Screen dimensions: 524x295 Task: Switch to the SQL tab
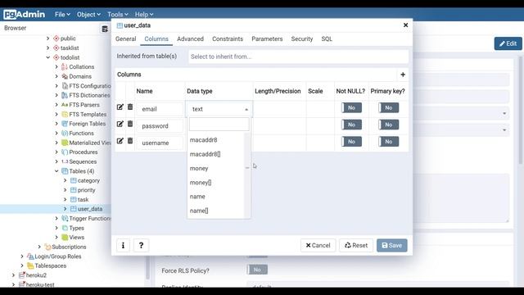click(327, 39)
